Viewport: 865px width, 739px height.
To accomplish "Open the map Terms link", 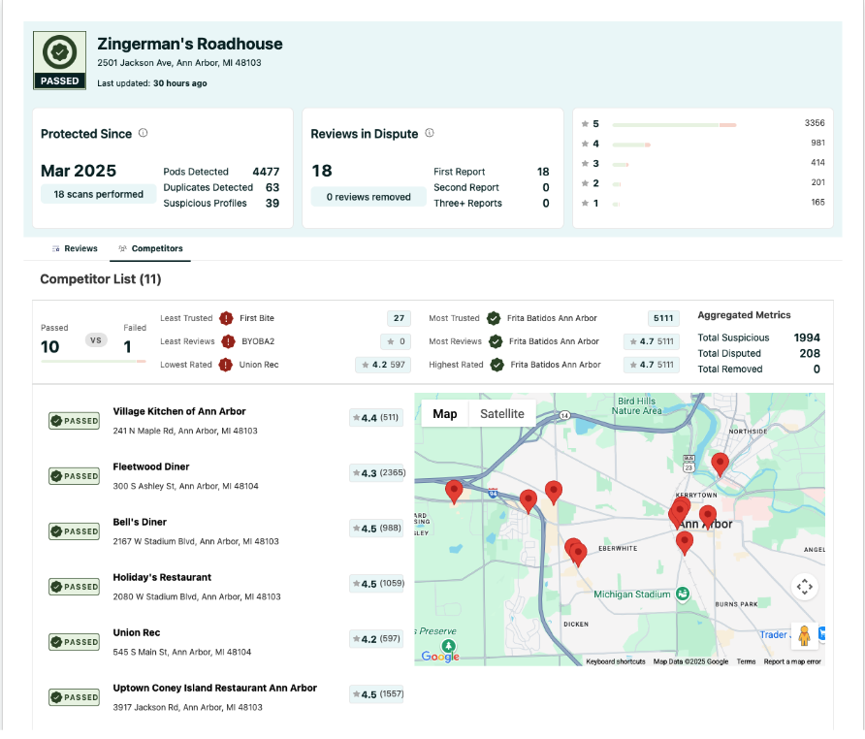I will pyautogui.click(x=746, y=661).
